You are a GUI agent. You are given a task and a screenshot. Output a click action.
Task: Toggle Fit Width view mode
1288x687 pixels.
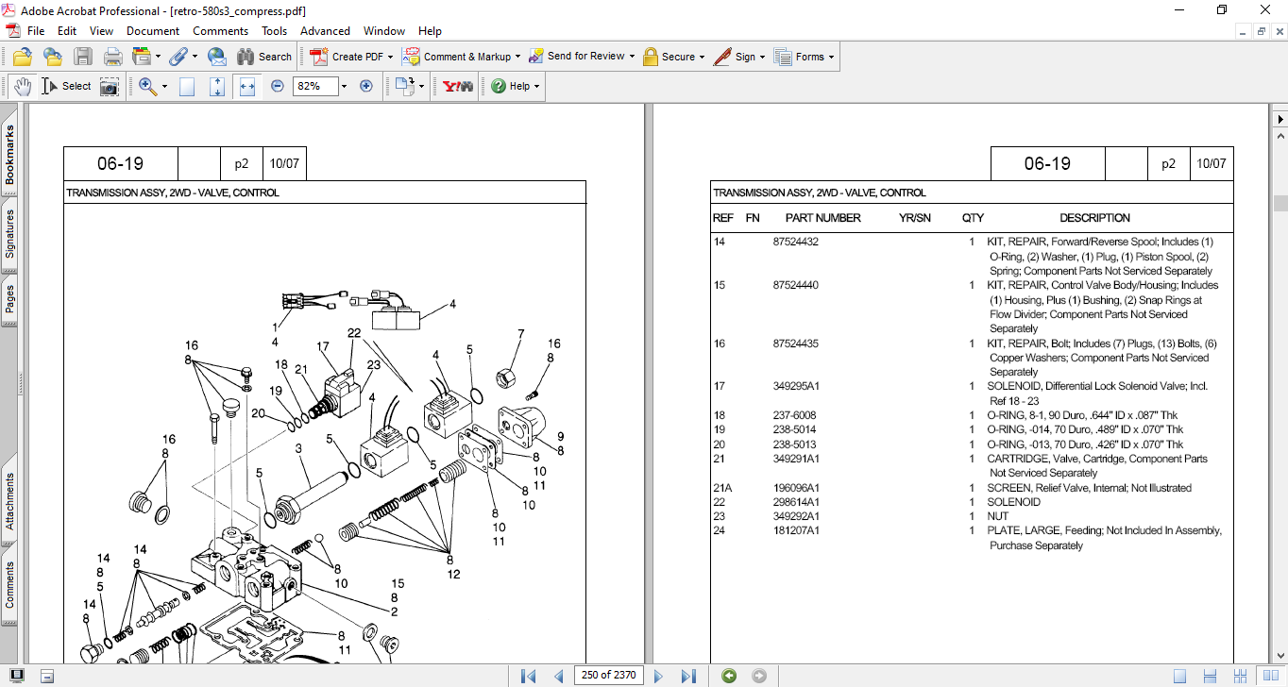[x=247, y=86]
